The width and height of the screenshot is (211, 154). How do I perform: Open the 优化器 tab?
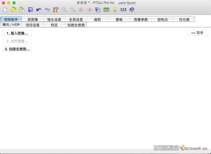(x=184, y=19)
